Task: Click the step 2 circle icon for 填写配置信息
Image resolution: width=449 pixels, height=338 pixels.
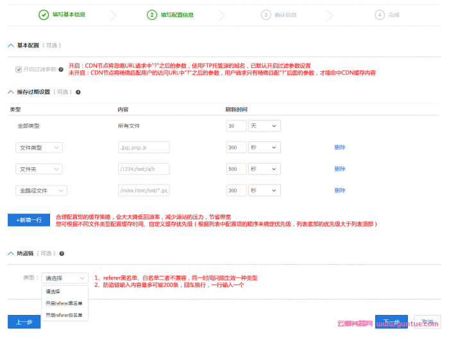Action: click(152, 14)
